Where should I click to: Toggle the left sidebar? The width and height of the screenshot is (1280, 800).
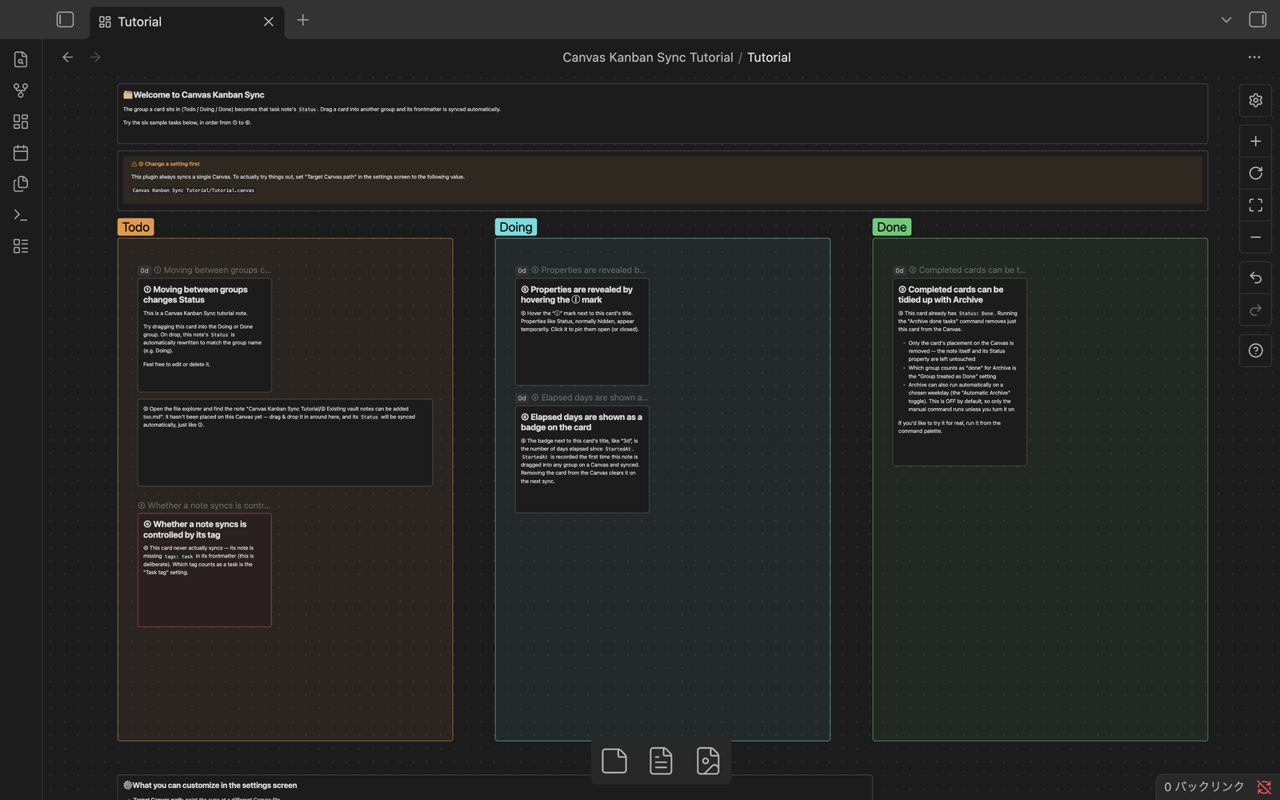(x=66, y=19)
